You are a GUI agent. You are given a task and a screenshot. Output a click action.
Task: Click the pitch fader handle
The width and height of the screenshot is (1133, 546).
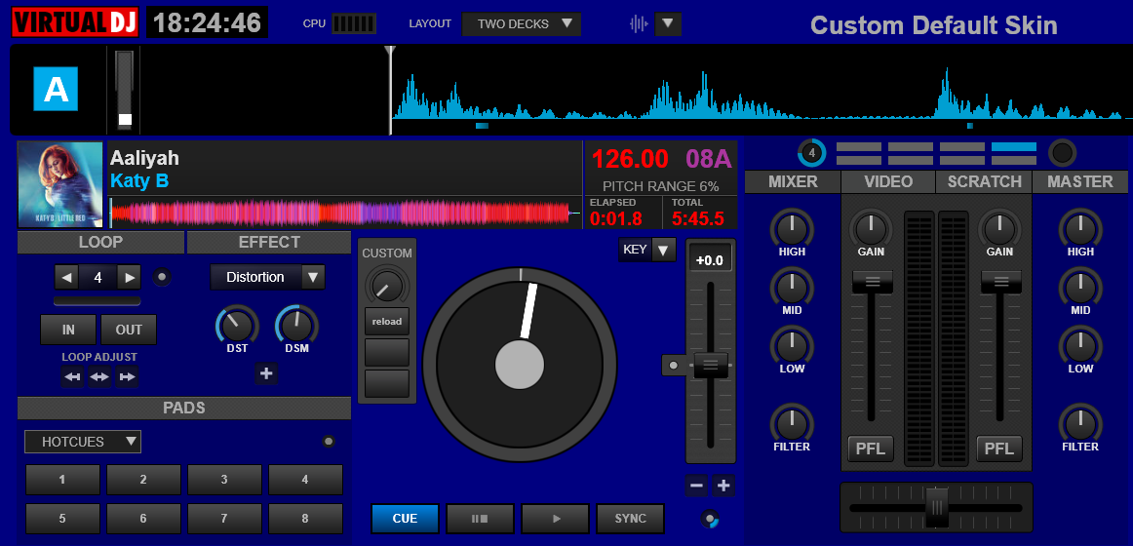(710, 364)
